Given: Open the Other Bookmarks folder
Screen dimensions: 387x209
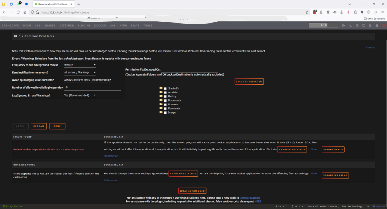Looking at the screenshot, I should coord(374,19).
